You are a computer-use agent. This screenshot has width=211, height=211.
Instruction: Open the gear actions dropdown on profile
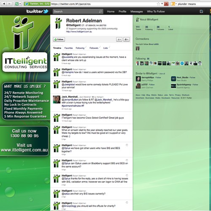click(126, 40)
